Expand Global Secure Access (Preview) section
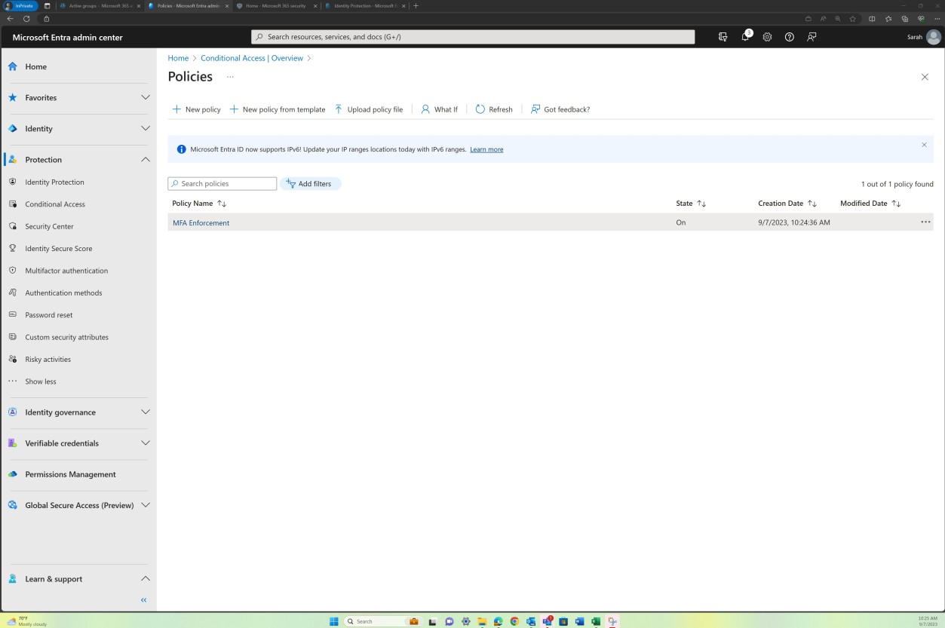This screenshot has width=945, height=628. (79, 505)
